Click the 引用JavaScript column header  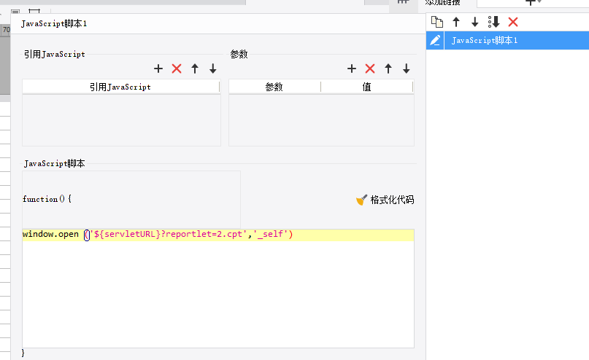pos(120,87)
